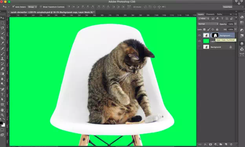Open the Normal blend mode dropdown

208,24
